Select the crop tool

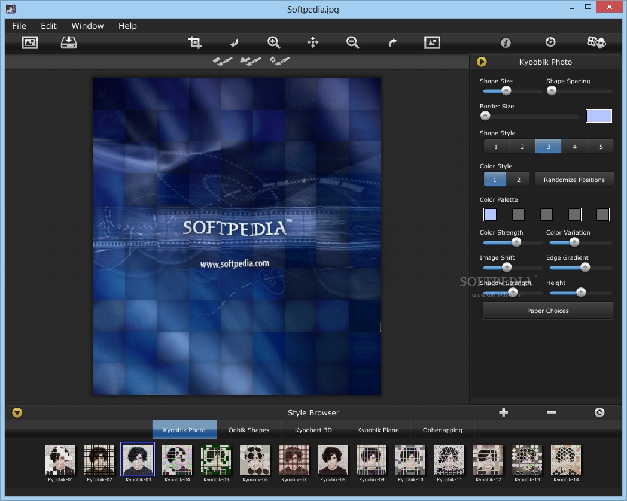[194, 42]
